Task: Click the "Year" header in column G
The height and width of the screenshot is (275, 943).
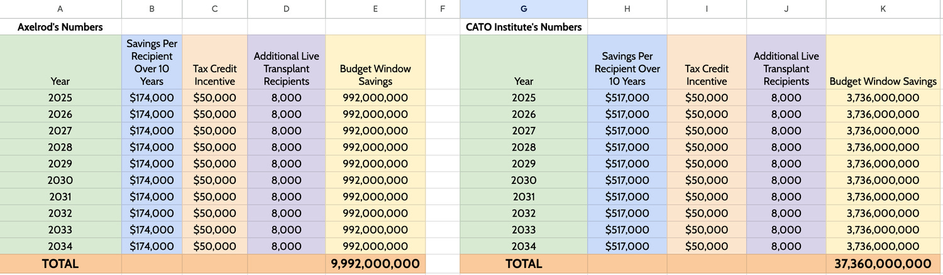Action: pos(524,62)
